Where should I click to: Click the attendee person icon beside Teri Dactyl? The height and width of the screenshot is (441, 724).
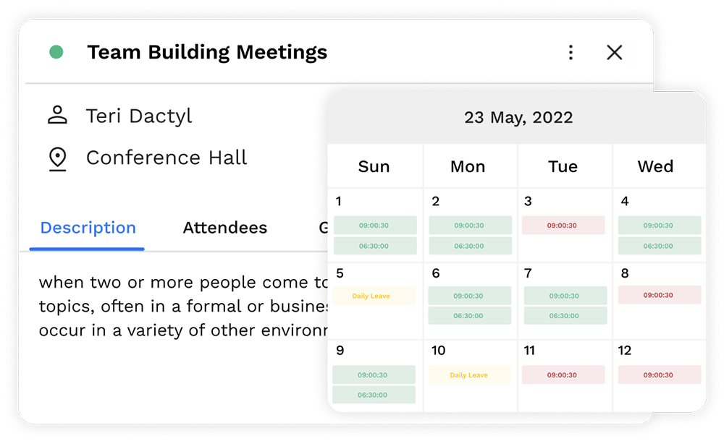pyautogui.click(x=58, y=114)
